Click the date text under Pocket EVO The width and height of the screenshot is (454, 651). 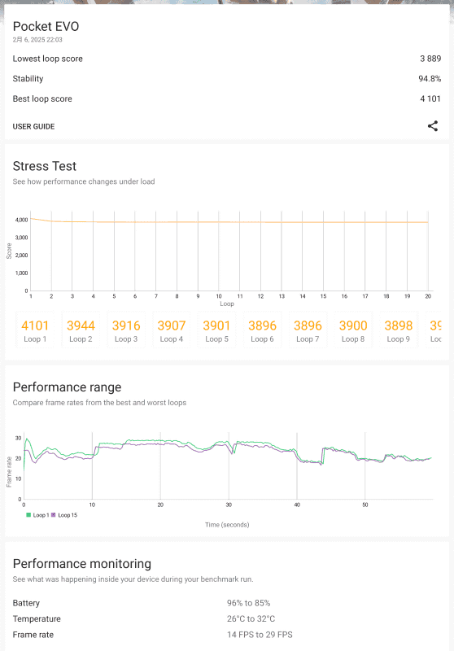click(37, 39)
